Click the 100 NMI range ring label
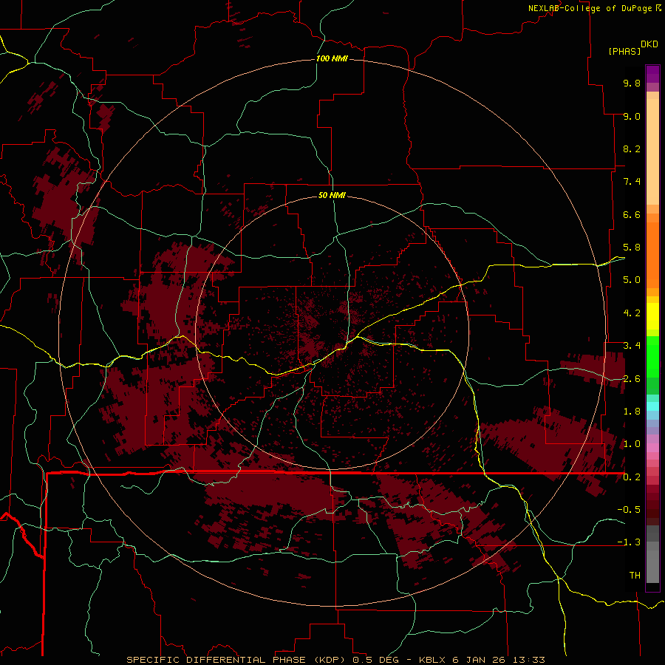 332,58
